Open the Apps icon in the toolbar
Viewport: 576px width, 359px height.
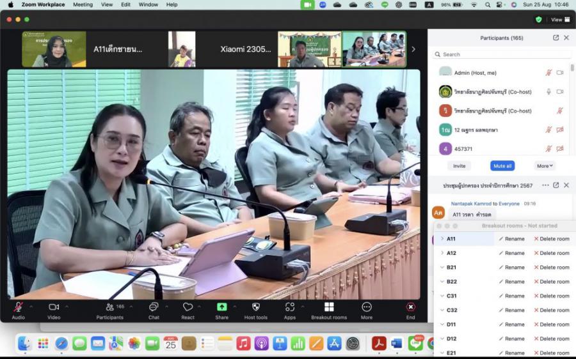[290, 307]
